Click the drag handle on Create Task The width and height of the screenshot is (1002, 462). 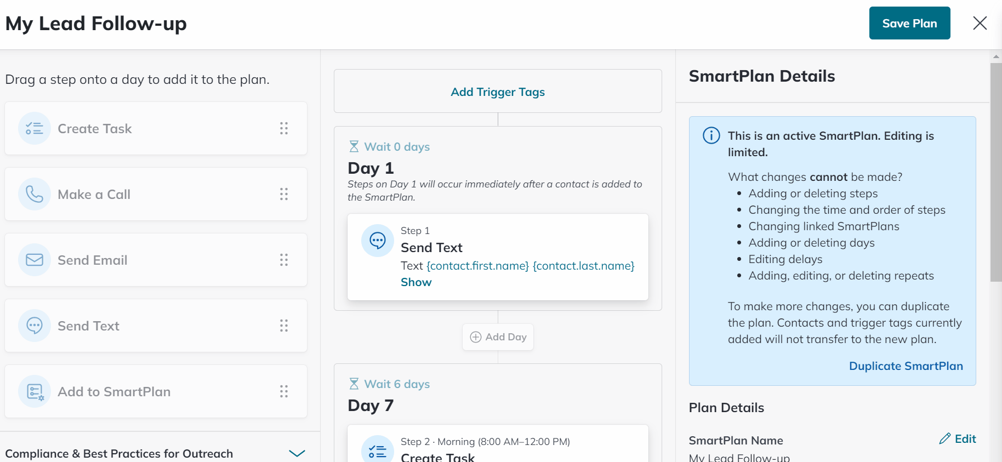pyautogui.click(x=284, y=128)
